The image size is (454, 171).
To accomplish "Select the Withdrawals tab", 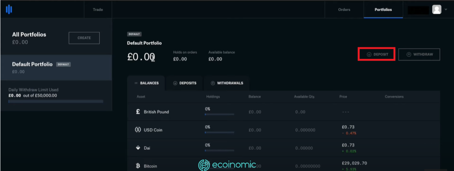I will [227, 83].
